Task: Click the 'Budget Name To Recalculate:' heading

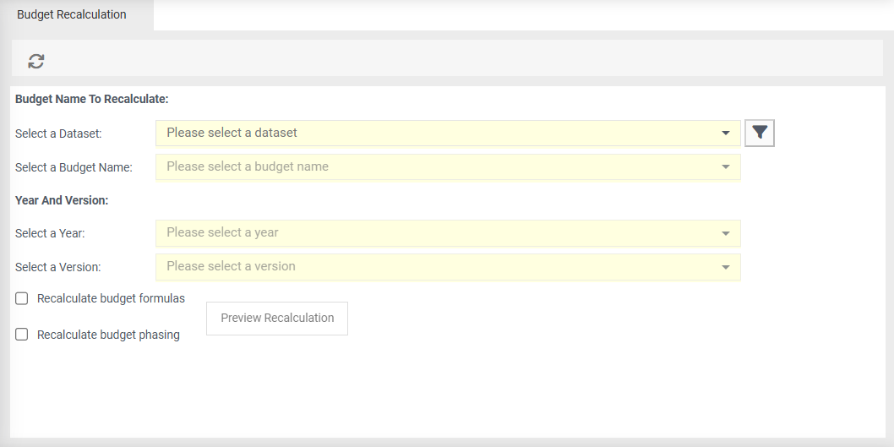Action: pyautogui.click(x=92, y=99)
